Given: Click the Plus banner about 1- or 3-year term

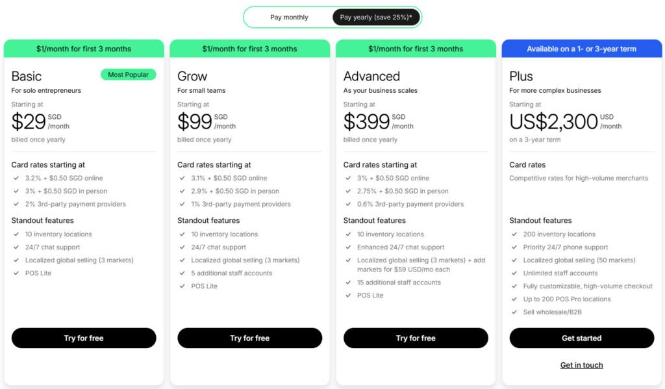Looking at the screenshot, I should [x=581, y=49].
